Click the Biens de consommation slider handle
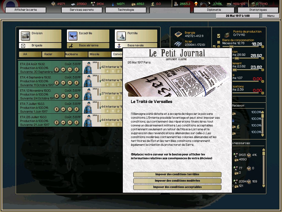The image size is (282, 212). coord(231,47)
